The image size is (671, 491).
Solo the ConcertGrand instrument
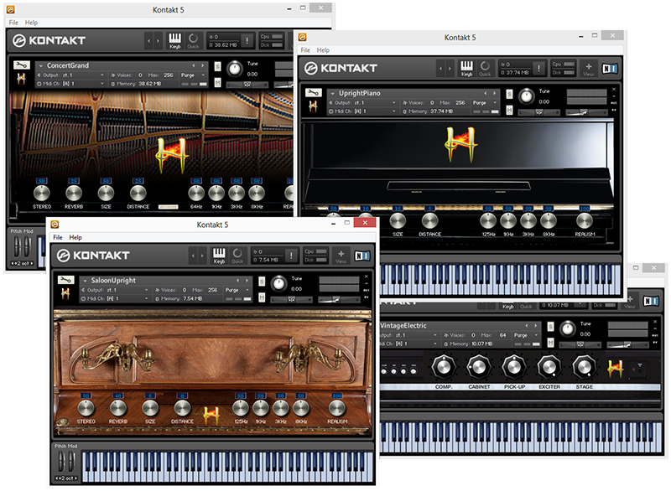218,66
